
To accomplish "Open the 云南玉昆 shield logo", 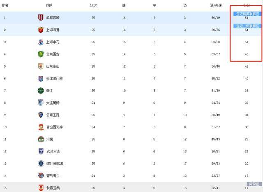I will 41,115.
